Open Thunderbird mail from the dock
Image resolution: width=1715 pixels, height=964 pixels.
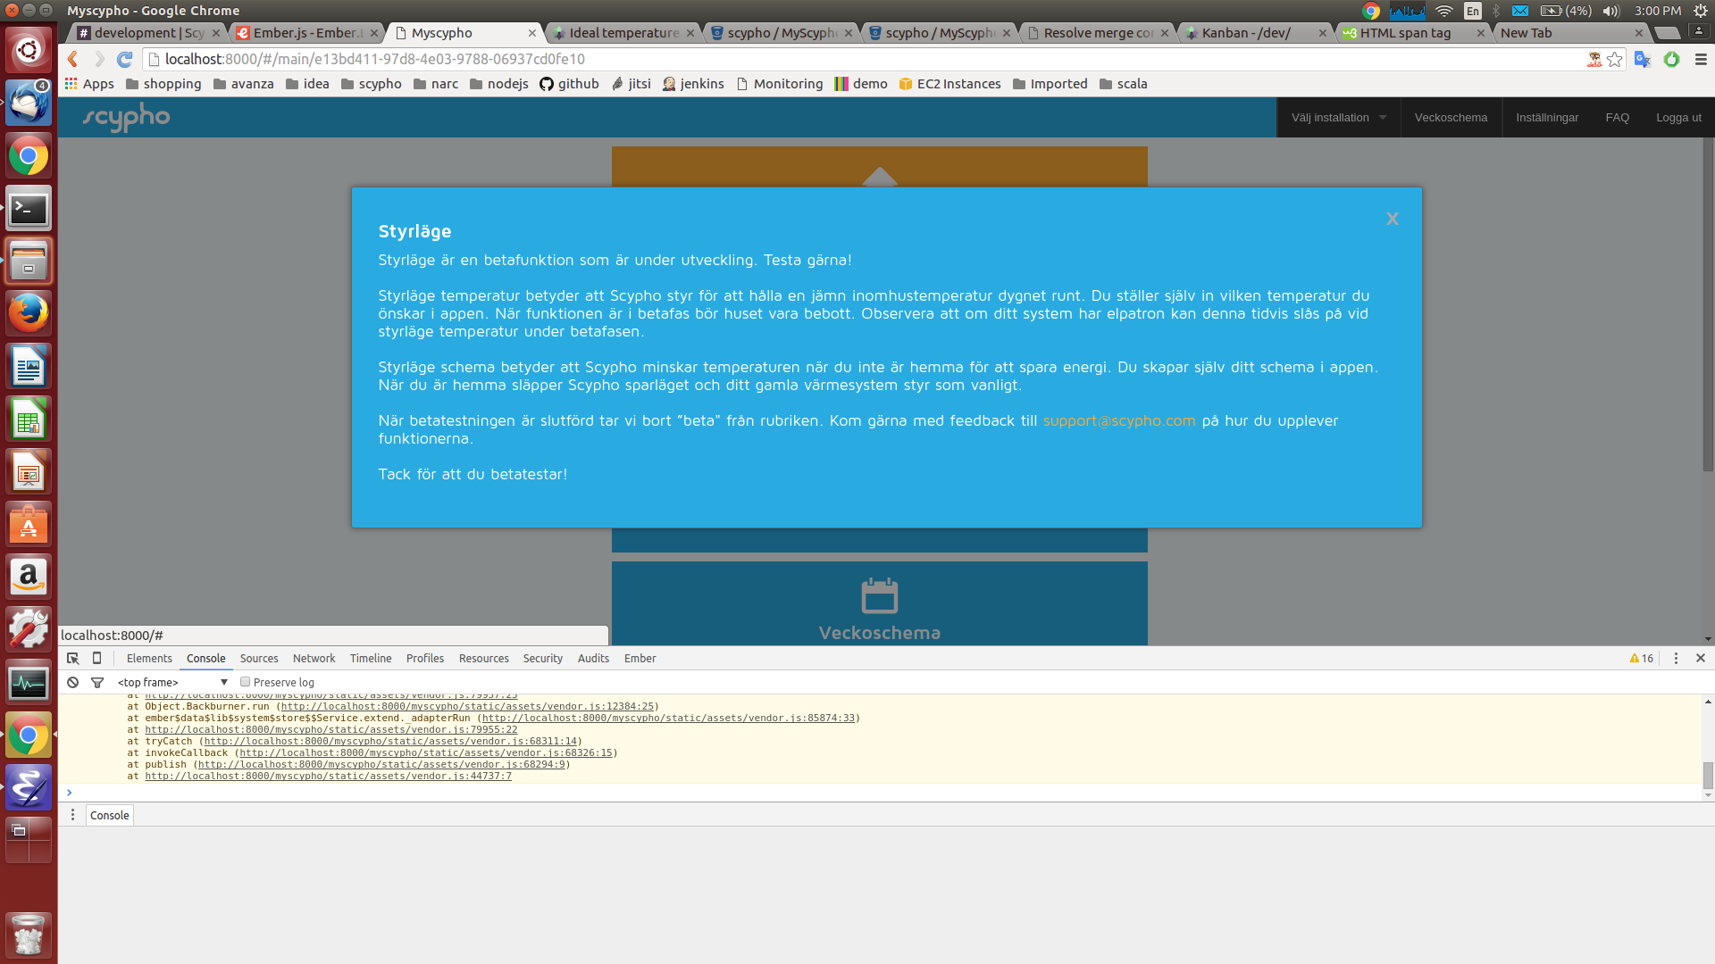click(29, 104)
